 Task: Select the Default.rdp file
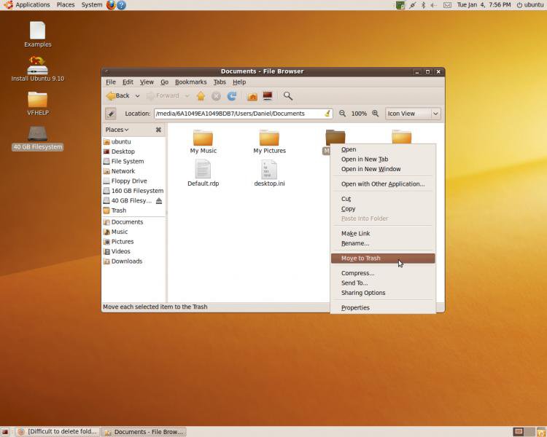(x=203, y=173)
